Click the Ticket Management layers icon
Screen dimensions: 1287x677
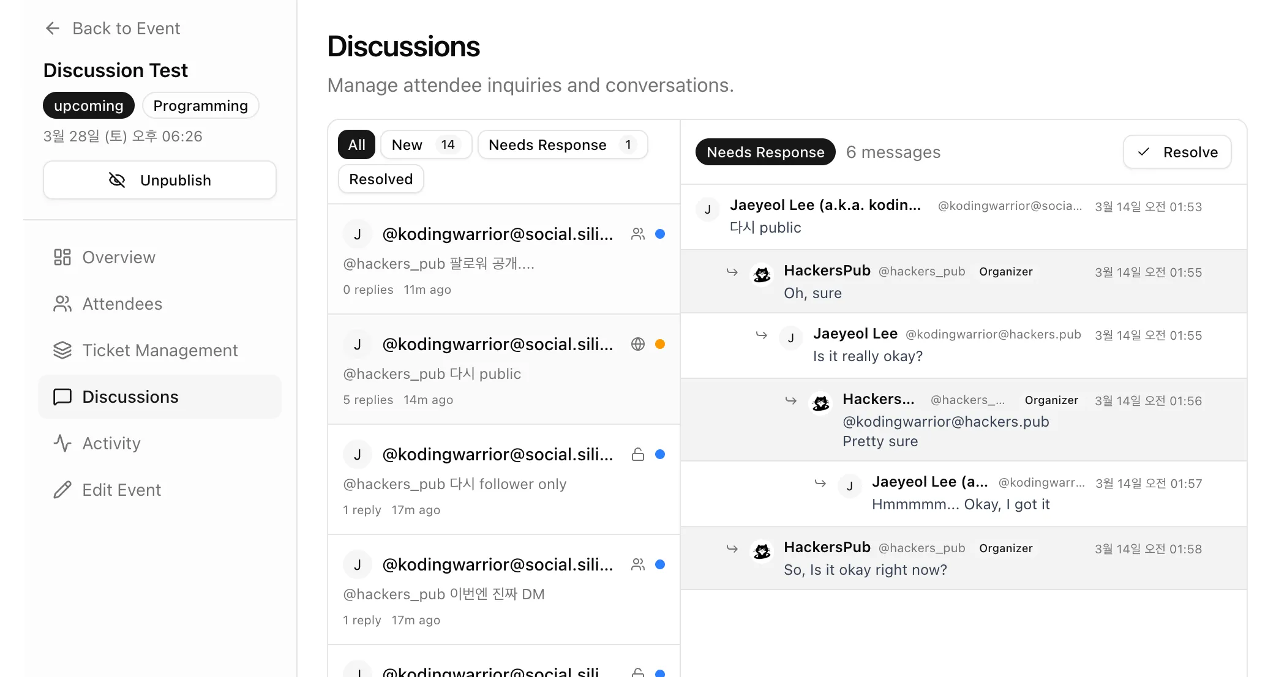pos(62,350)
